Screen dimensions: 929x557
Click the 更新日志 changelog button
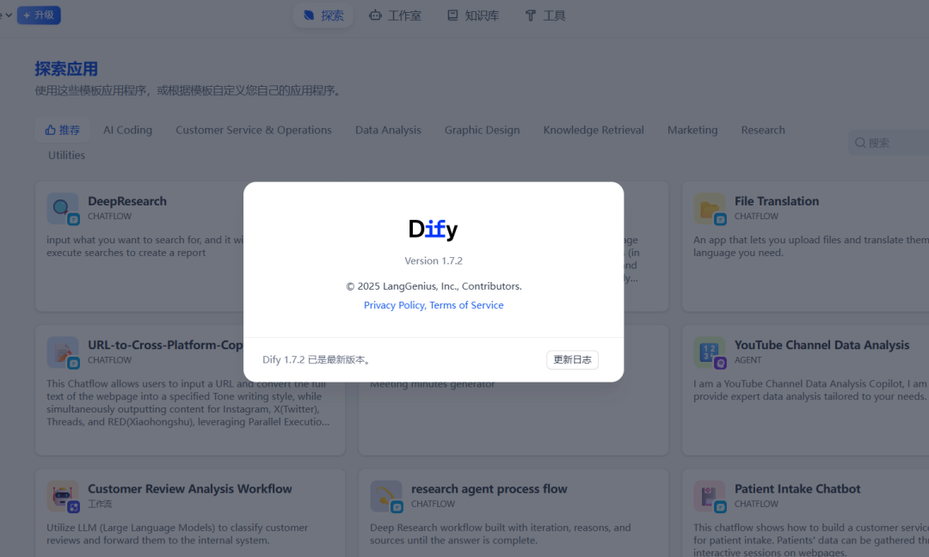point(572,360)
